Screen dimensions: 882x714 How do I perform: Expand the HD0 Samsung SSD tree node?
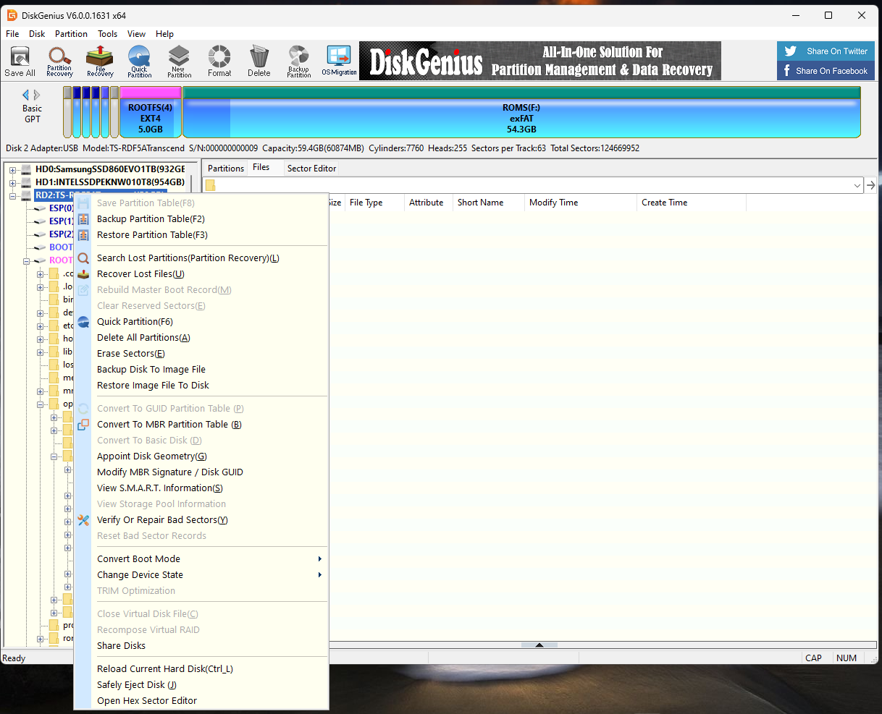(13, 169)
